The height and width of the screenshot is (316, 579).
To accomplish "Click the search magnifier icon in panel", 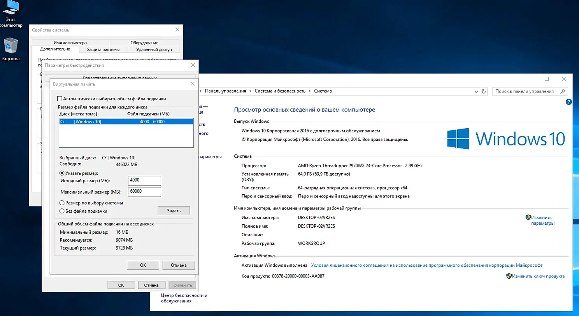I will [x=562, y=91].
